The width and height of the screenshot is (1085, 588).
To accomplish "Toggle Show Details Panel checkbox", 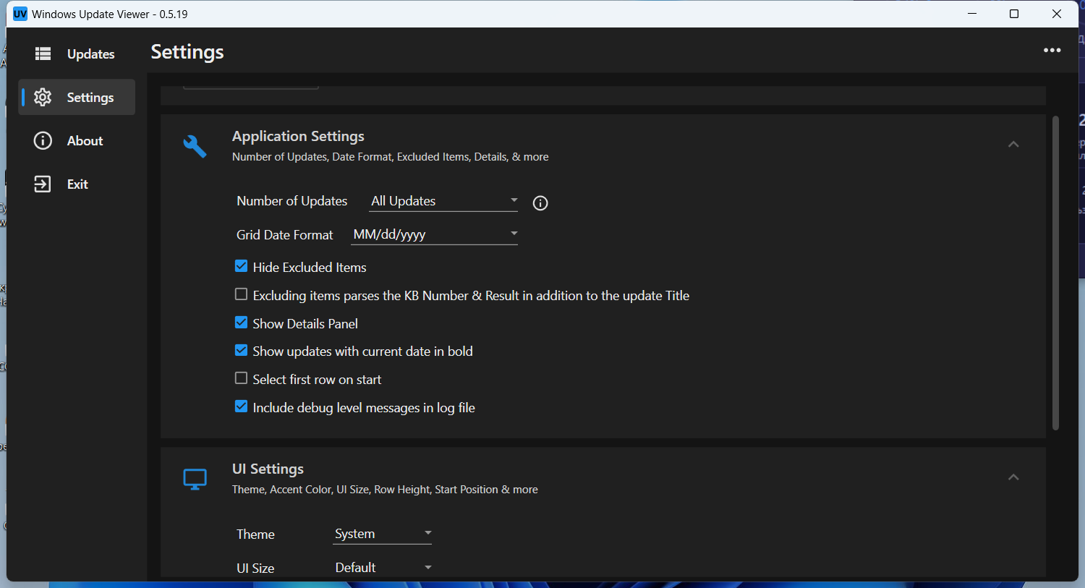I will (241, 323).
